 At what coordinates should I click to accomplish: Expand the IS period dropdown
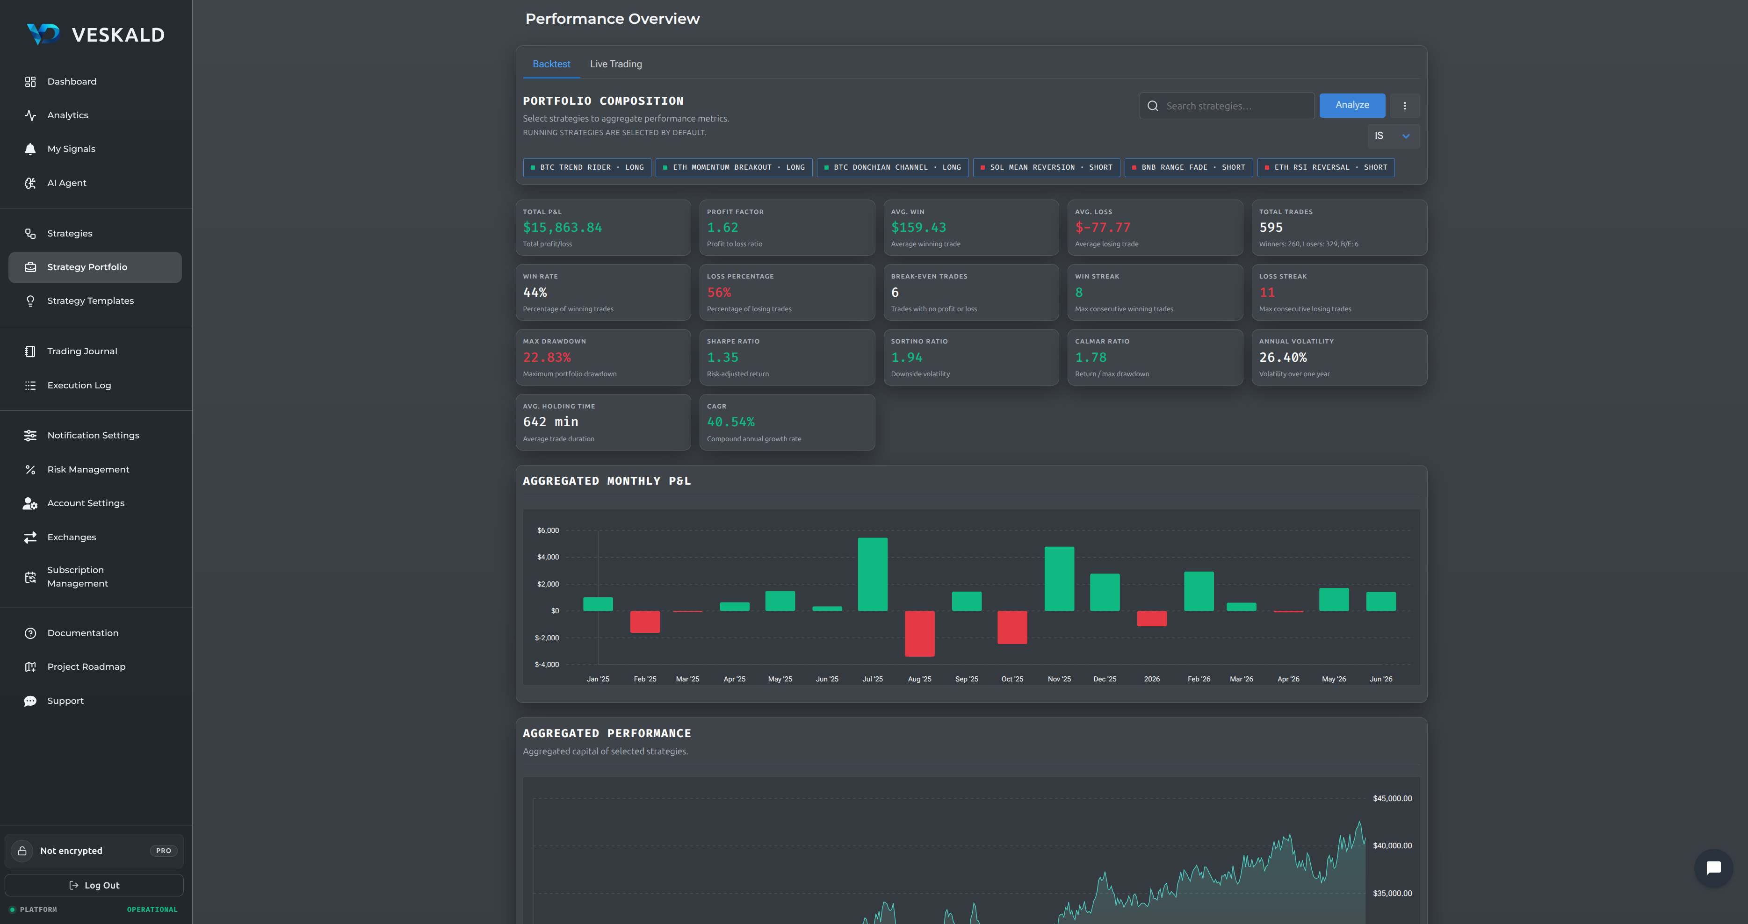(x=1393, y=136)
